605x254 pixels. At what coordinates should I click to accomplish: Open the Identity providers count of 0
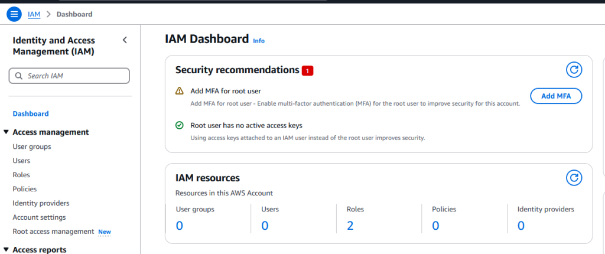point(521,226)
